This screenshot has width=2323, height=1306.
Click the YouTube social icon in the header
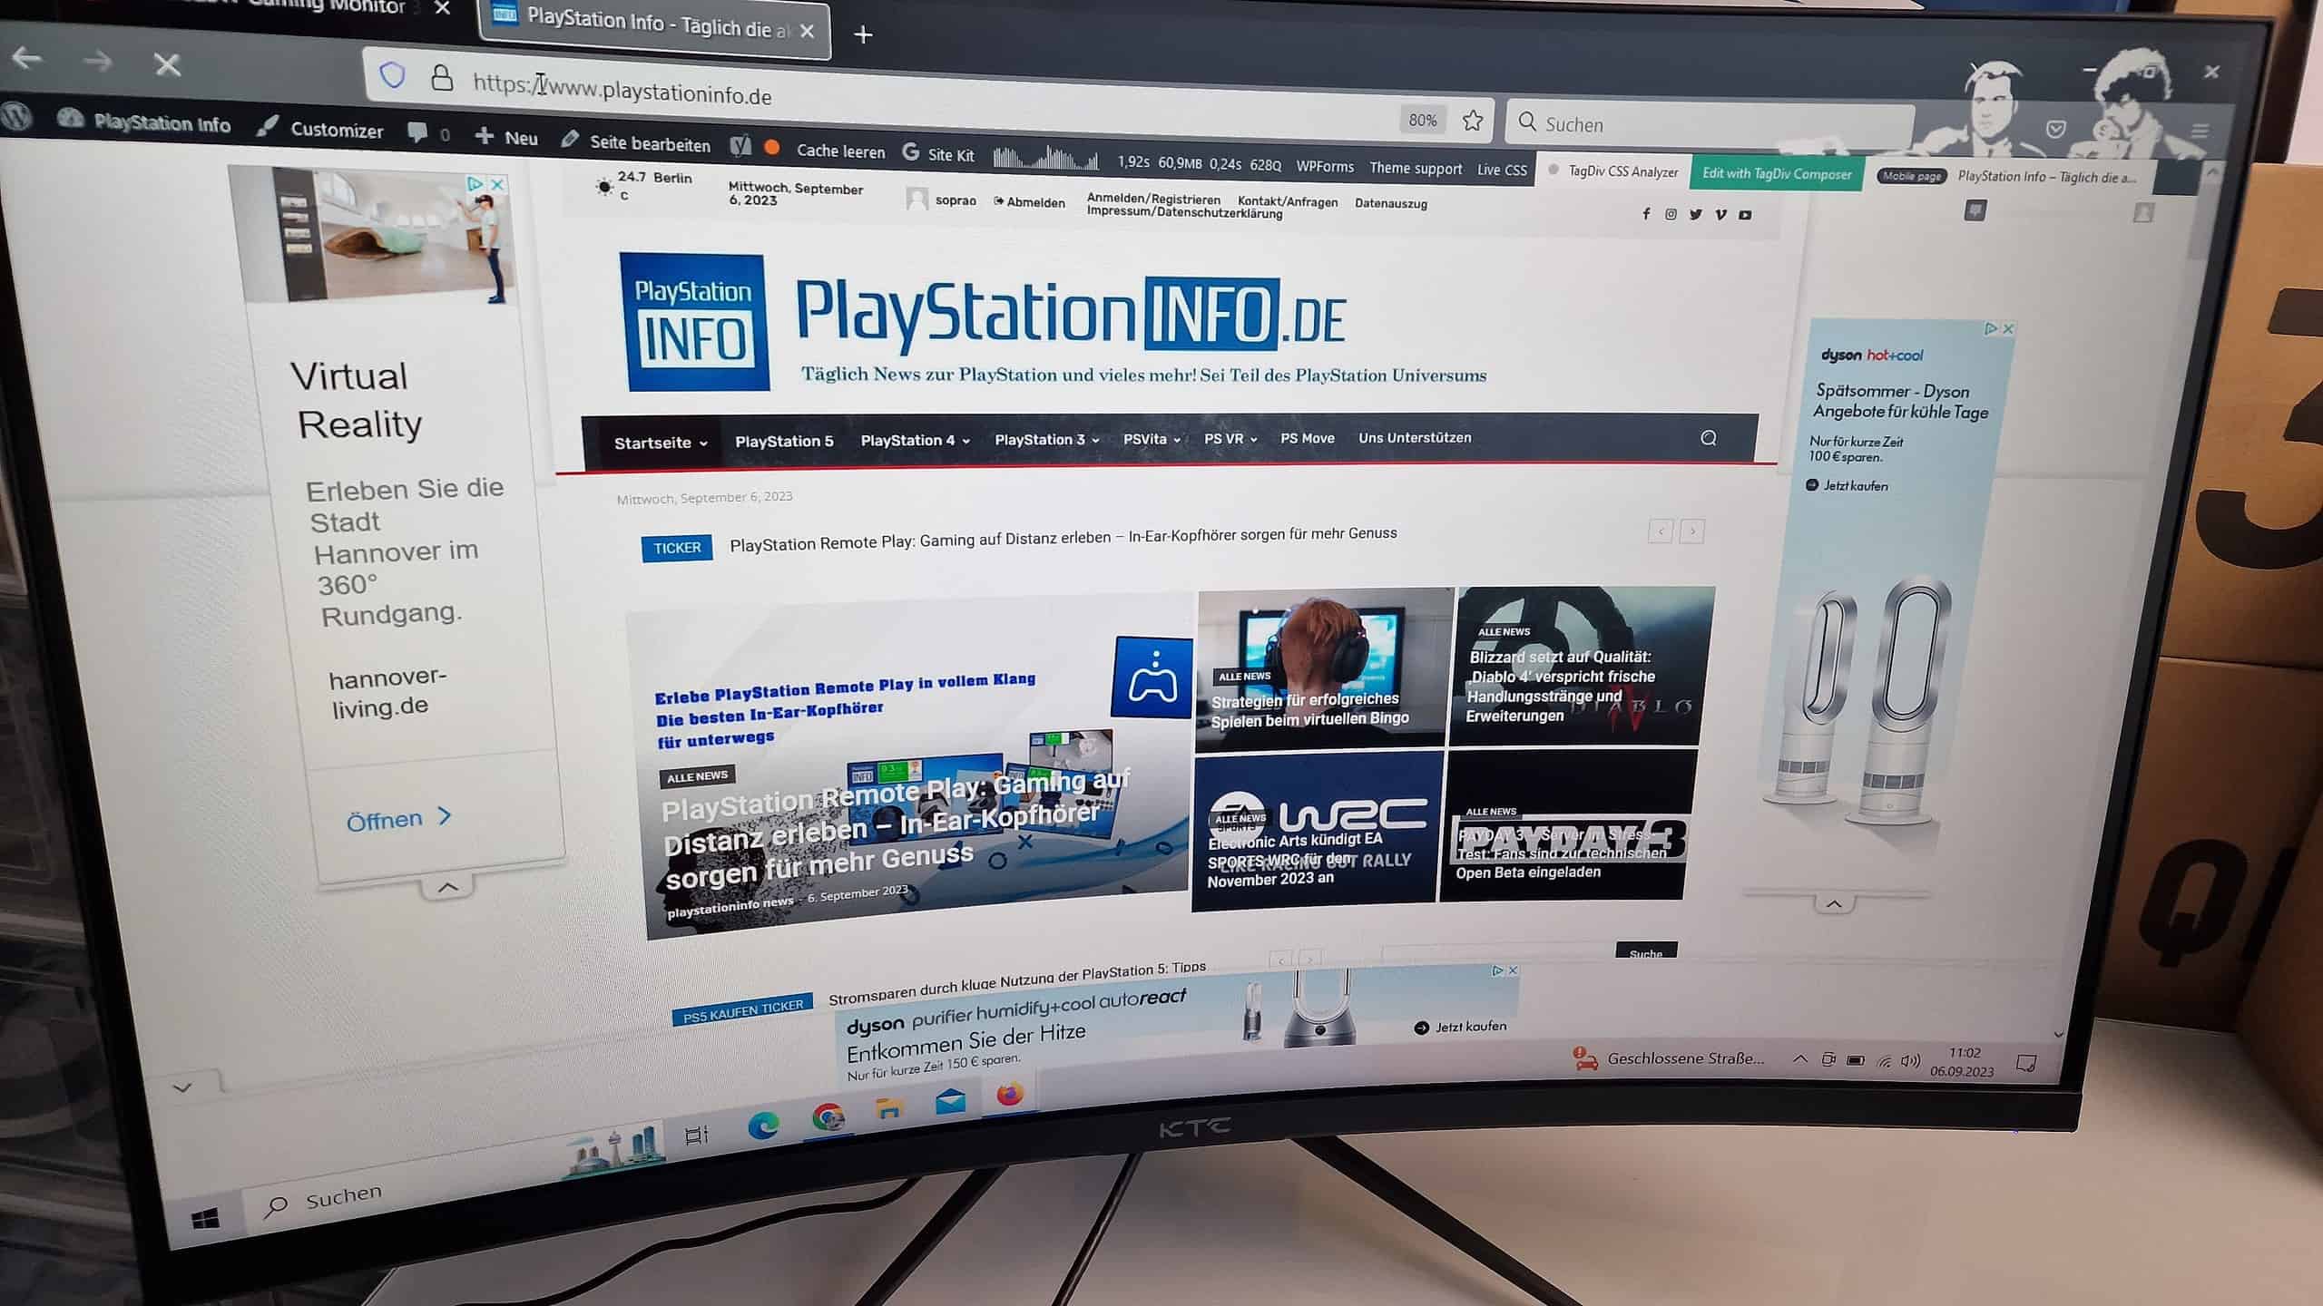point(1745,215)
